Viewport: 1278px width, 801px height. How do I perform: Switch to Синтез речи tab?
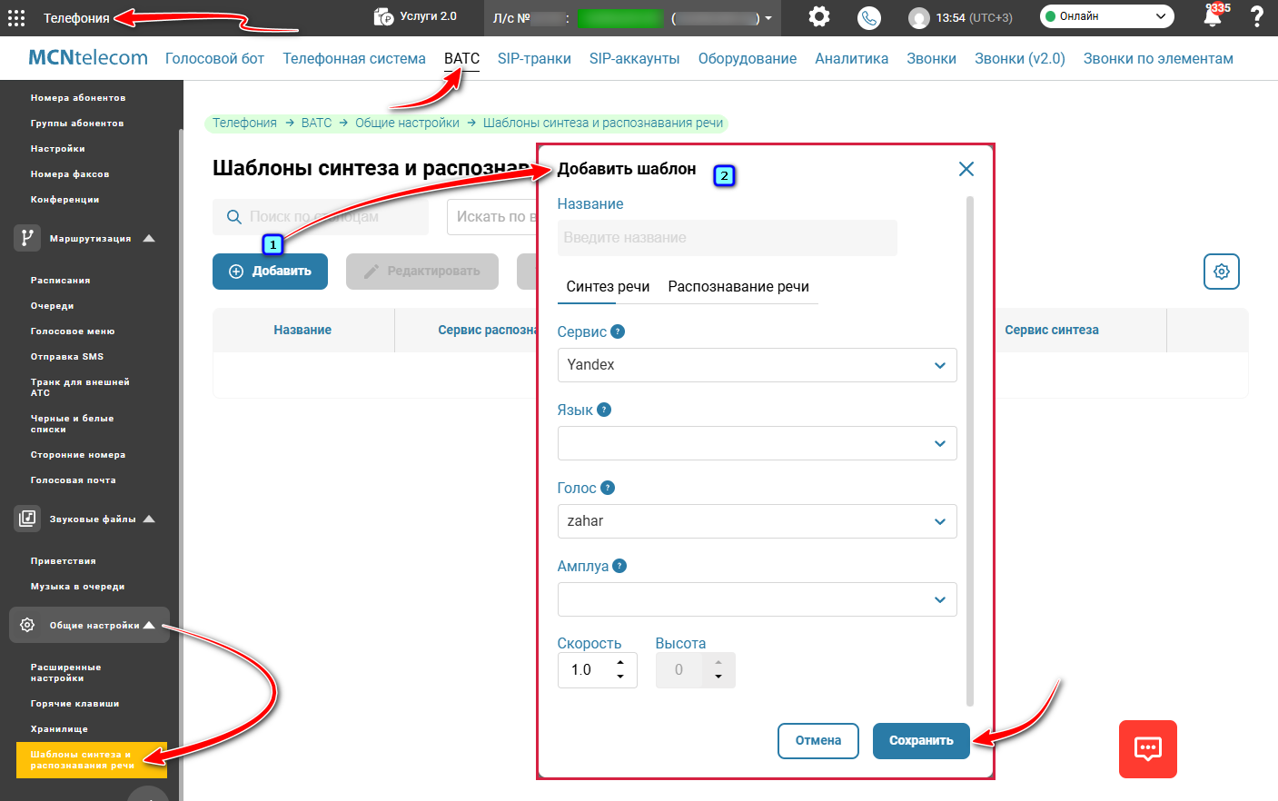pos(608,286)
